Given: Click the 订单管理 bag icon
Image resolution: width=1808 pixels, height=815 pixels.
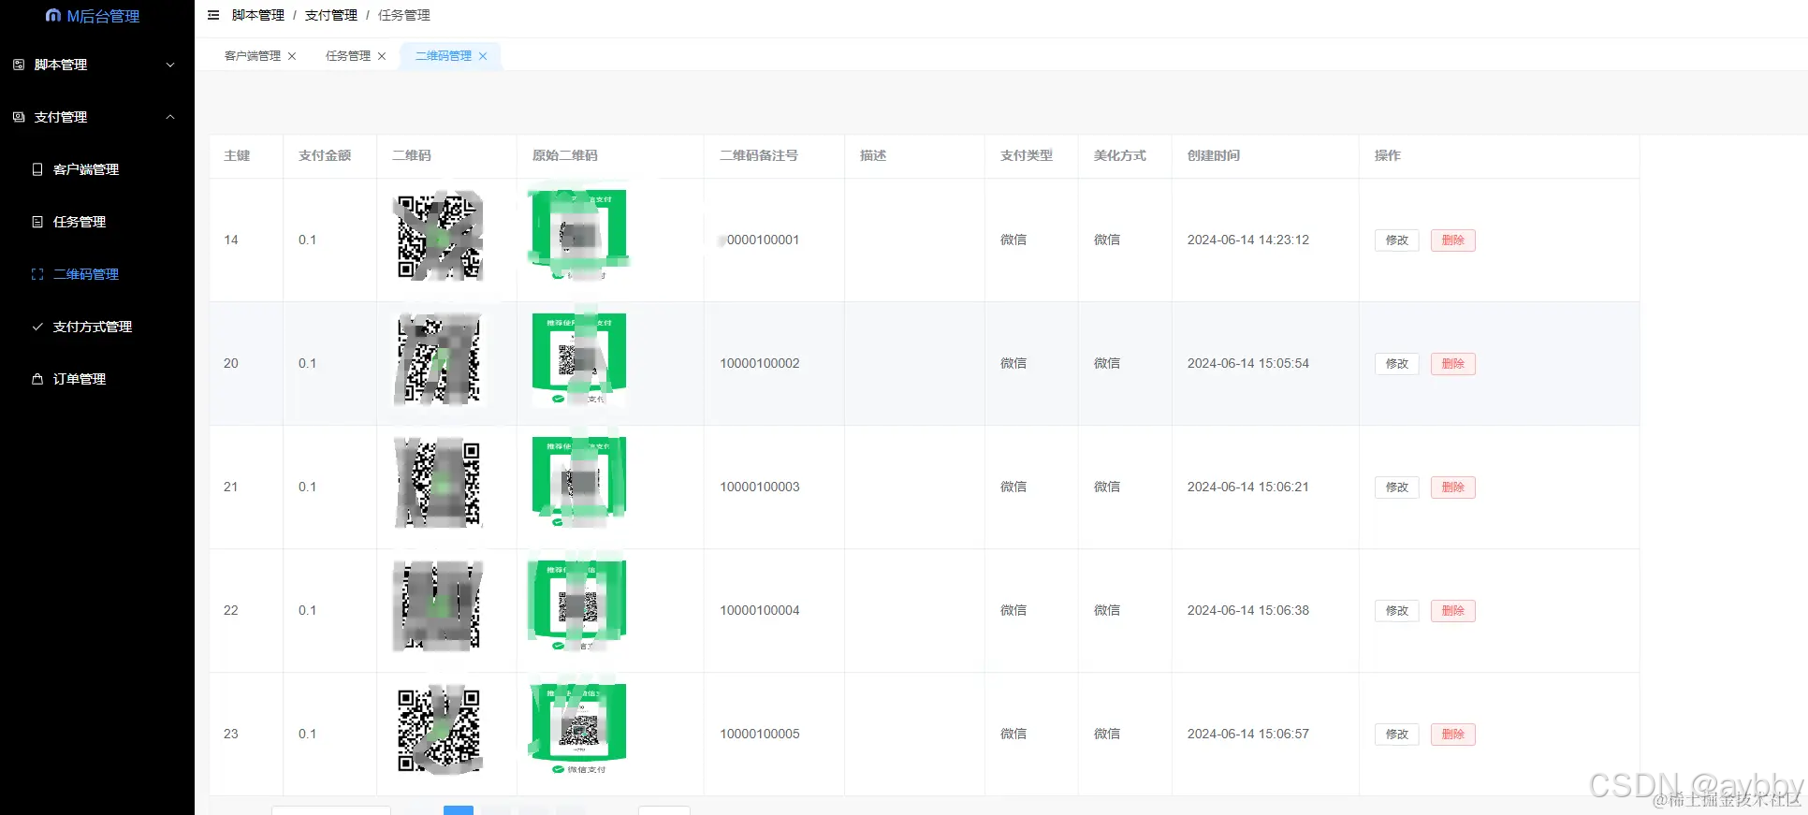Looking at the screenshot, I should click(x=37, y=379).
